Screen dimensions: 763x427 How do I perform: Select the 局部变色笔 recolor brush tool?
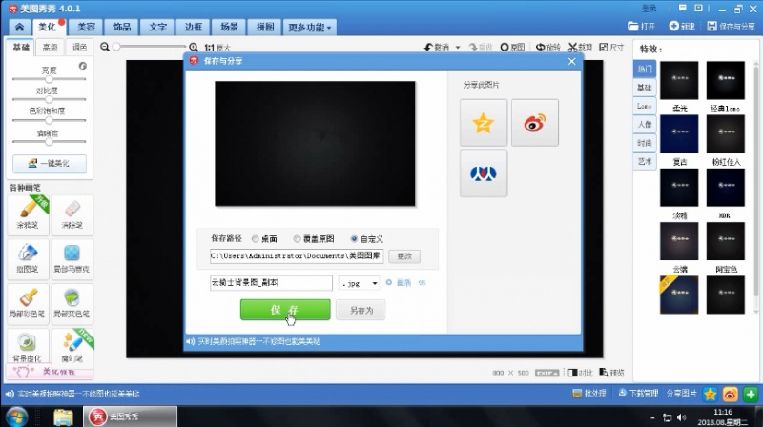point(72,303)
